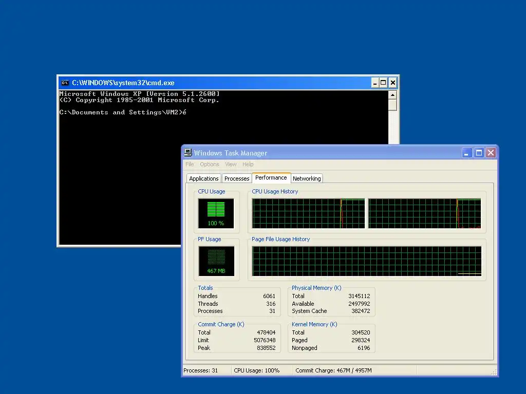526x394 pixels.
Task: Click the command prompt line C:\Documents and Settings\VM2>
Action: click(121, 112)
